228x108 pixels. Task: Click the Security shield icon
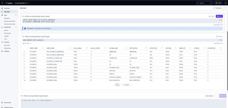point(2,42)
